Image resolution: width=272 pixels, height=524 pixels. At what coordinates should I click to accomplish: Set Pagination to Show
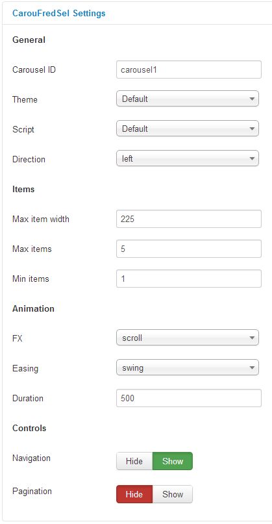click(x=173, y=494)
